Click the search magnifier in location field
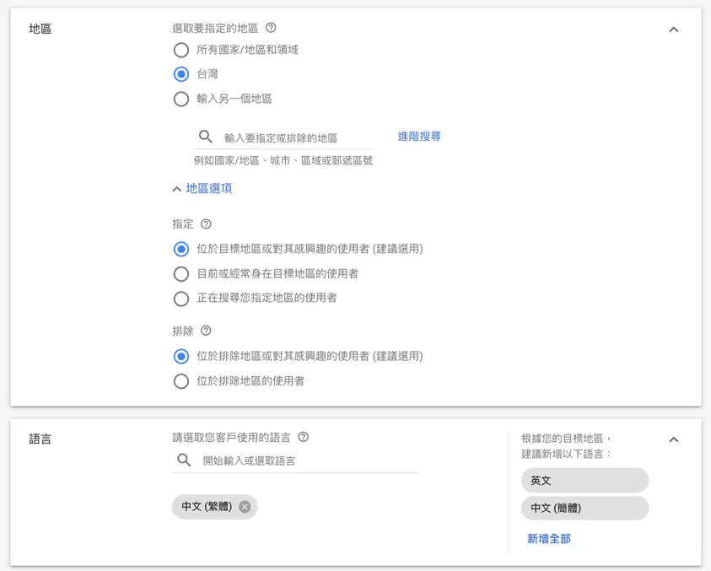This screenshot has width=711, height=571. click(x=206, y=137)
